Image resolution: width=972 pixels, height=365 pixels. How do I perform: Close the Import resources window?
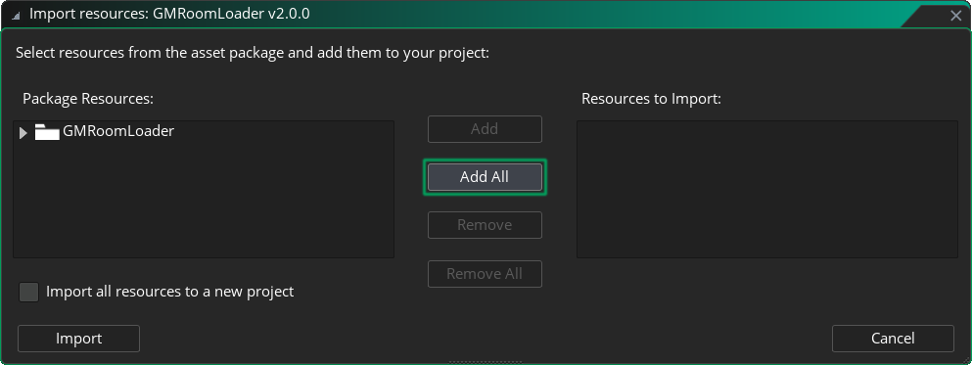956,16
